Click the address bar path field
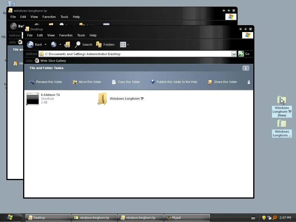The width and height of the screenshot is (296, 222). [135, 54]
